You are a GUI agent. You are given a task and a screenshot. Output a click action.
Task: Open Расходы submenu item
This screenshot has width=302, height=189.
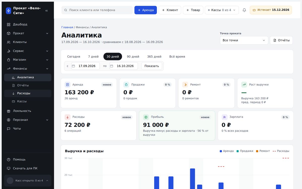[x=28, y=93]
